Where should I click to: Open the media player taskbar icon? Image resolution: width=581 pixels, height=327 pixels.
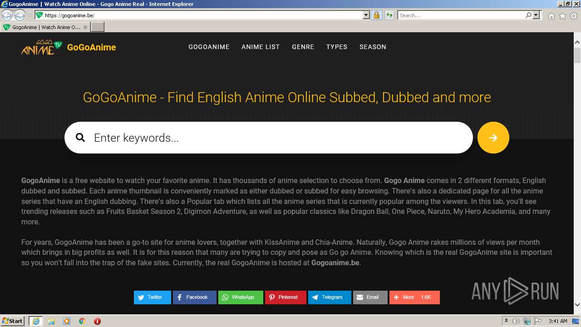point(67,321)
